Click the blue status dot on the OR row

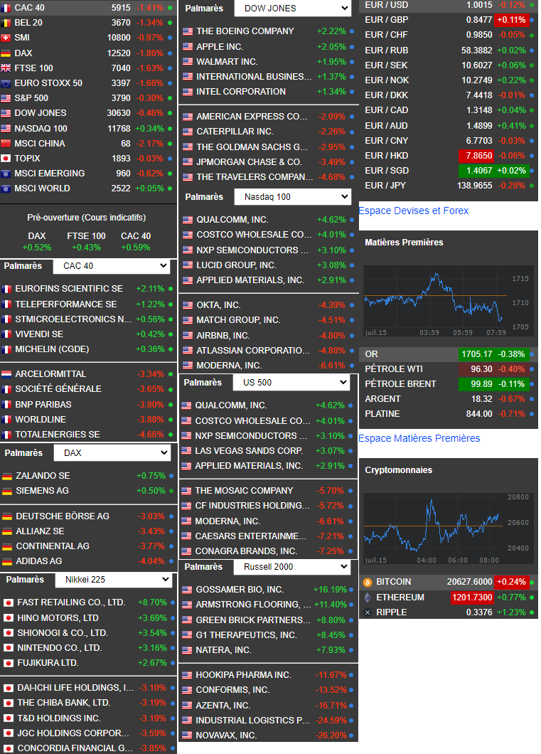click(x=532, y=354)
